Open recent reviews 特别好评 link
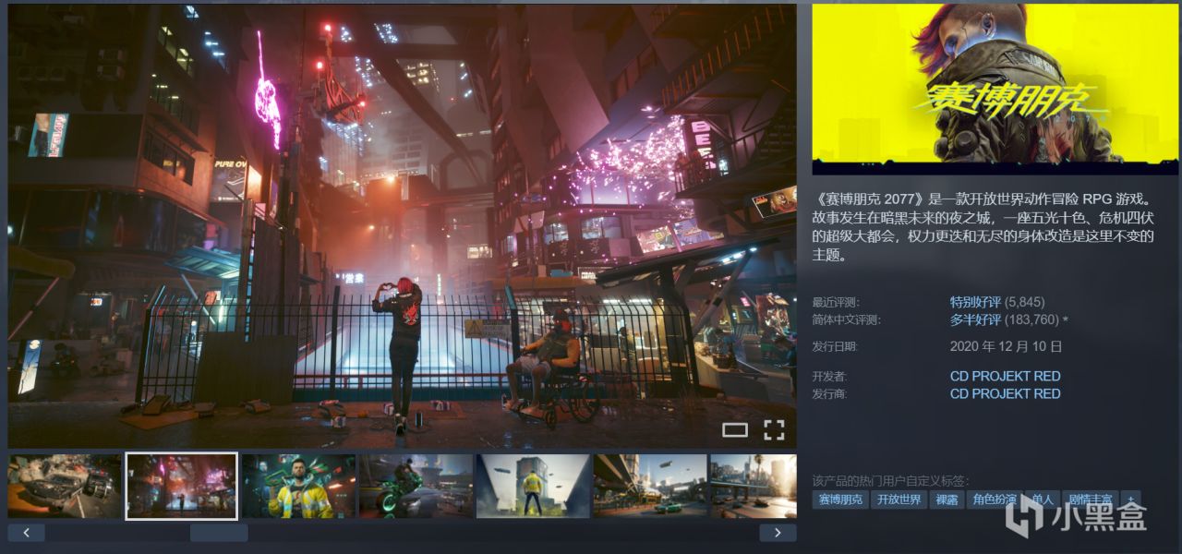The width and height of the screenshot is (1182, 554). click(976, 302)
